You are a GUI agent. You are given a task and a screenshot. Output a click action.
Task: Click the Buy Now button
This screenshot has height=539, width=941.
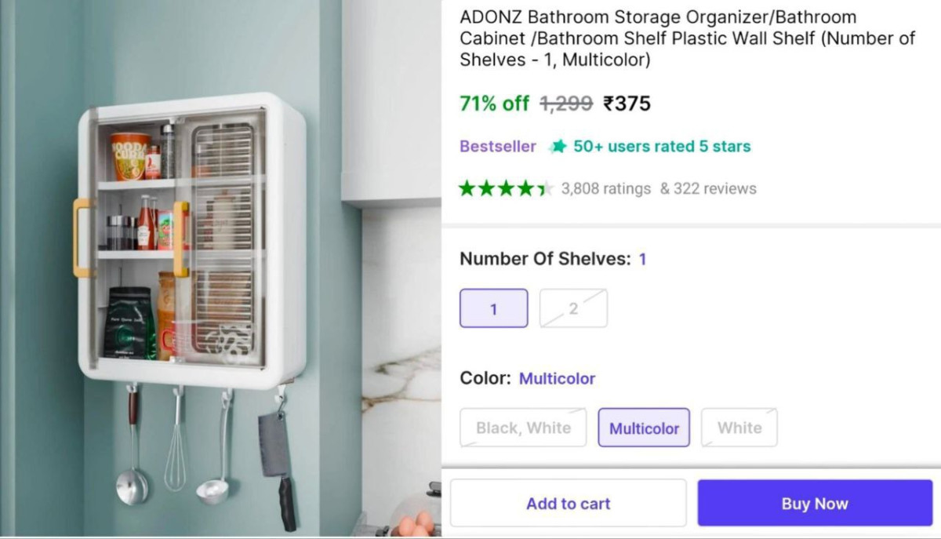point(815,503)
